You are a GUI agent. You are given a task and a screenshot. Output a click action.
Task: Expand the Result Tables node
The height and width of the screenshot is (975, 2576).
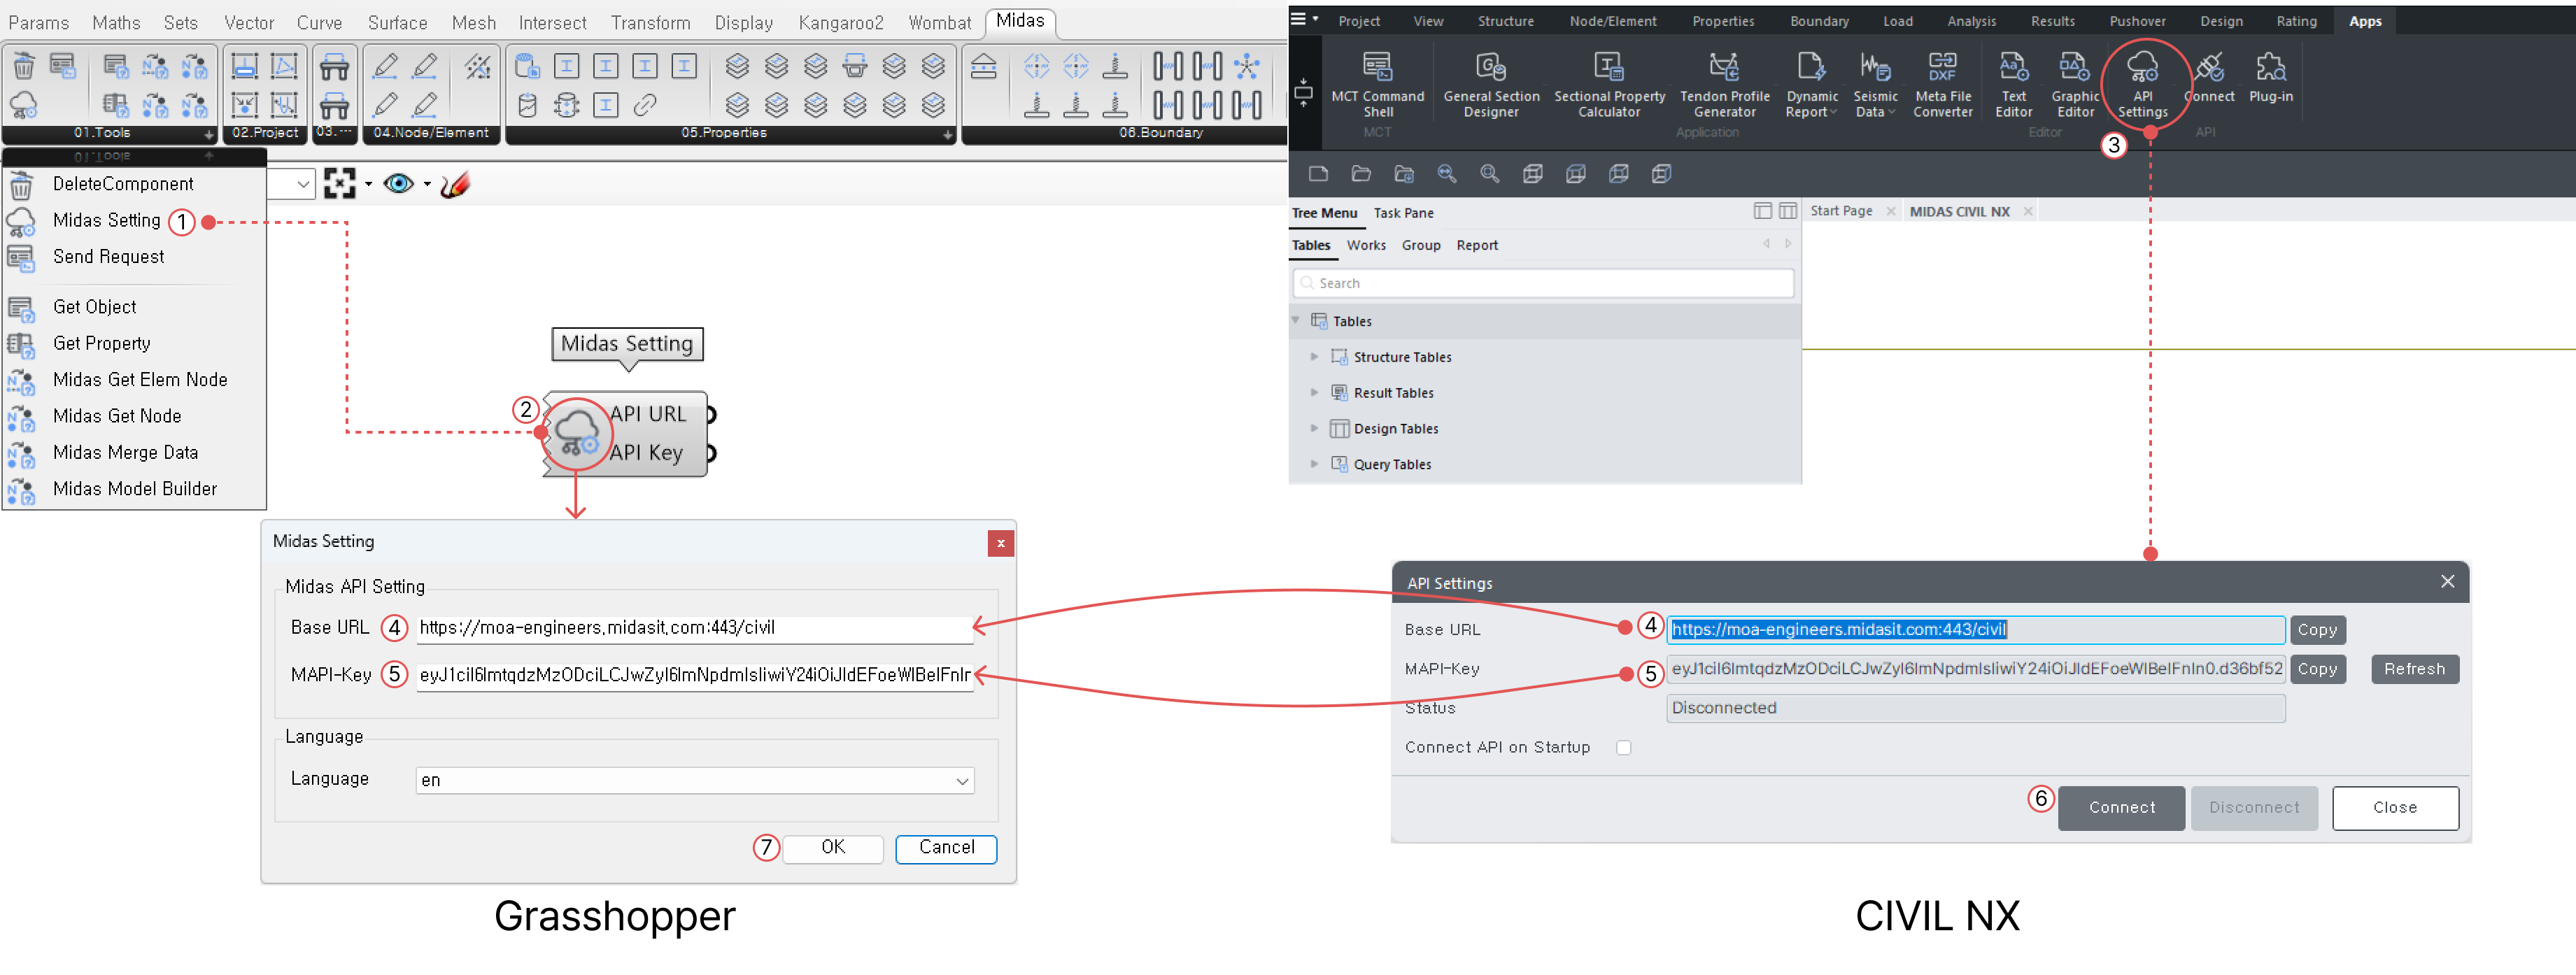point(1314,393)
